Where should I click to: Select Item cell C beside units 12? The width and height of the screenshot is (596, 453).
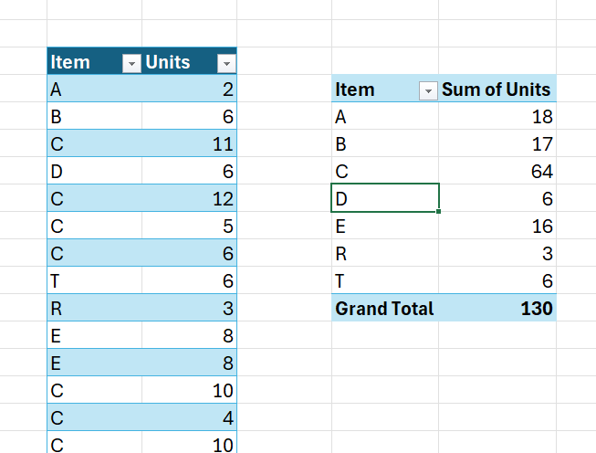pos(94,198)
